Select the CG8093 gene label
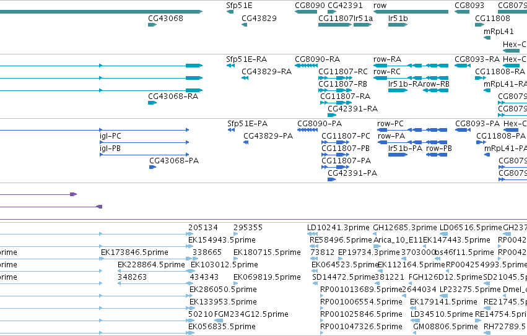The height and width of the screenshot is (336, 527). [x=469, y=6]
